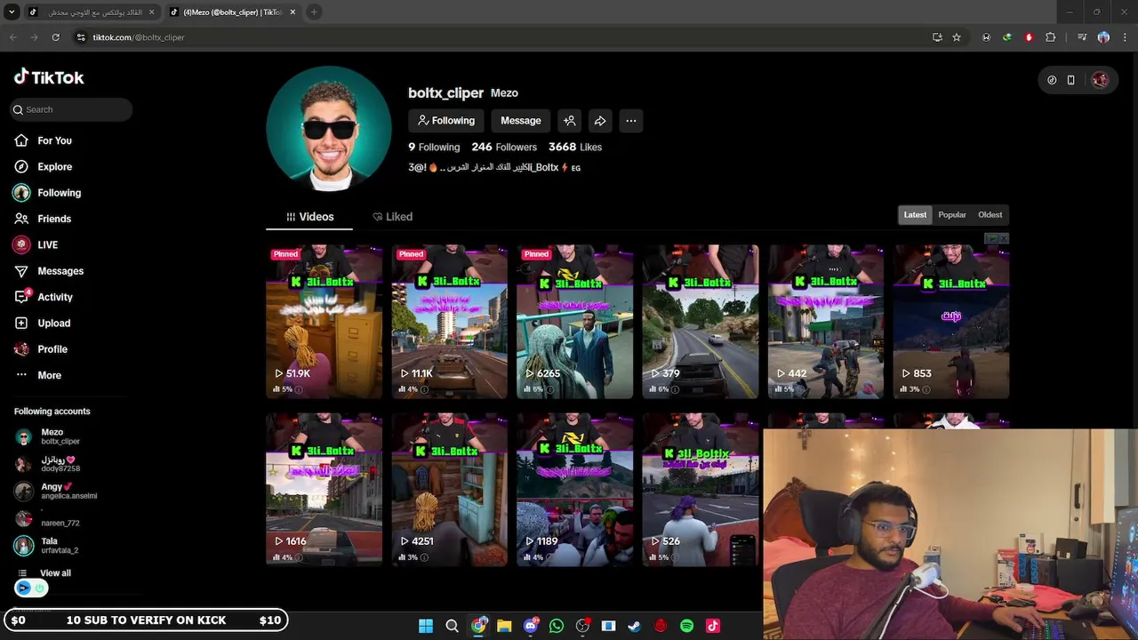Click the info icon on 51.9K video

(x=299, y=389)
